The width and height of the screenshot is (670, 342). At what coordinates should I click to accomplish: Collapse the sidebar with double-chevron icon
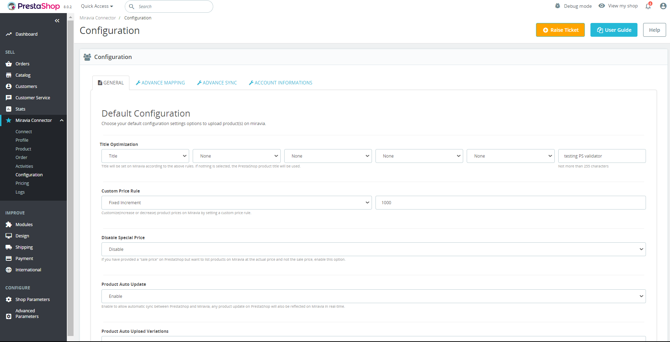57,21
